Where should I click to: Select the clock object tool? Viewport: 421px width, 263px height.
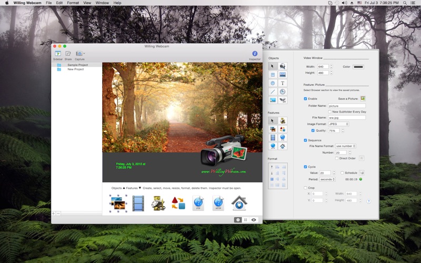pyautogui.click(x=282, y=92)
